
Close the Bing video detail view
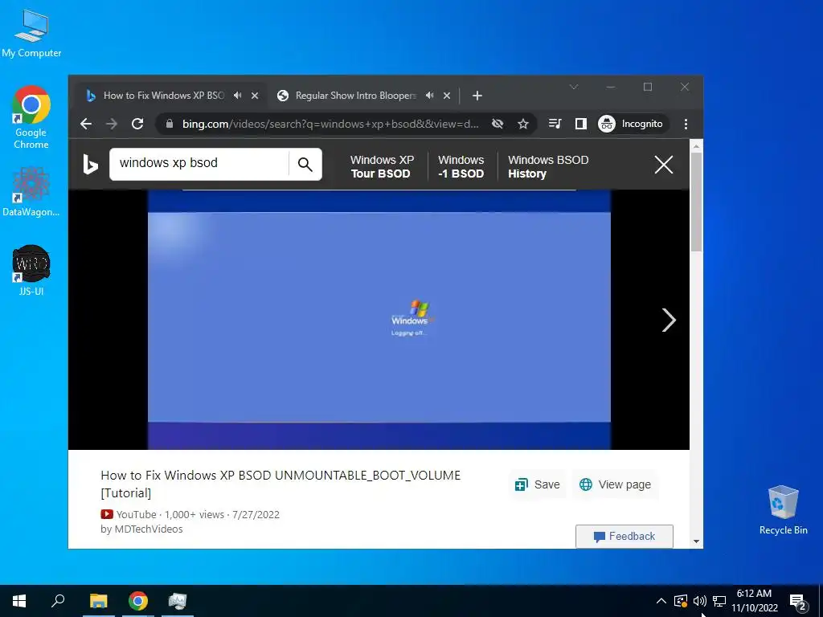(x=663, y=165)
